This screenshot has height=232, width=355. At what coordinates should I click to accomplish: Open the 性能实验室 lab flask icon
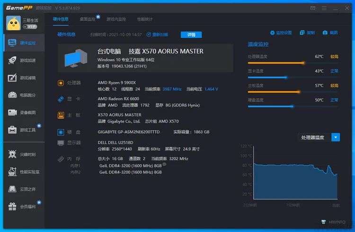click(12, 172)
